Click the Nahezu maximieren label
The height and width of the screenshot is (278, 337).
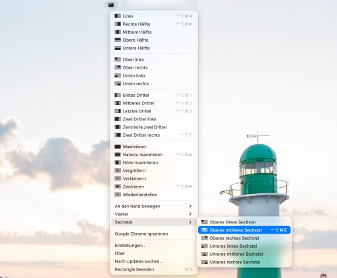point(143,155)
